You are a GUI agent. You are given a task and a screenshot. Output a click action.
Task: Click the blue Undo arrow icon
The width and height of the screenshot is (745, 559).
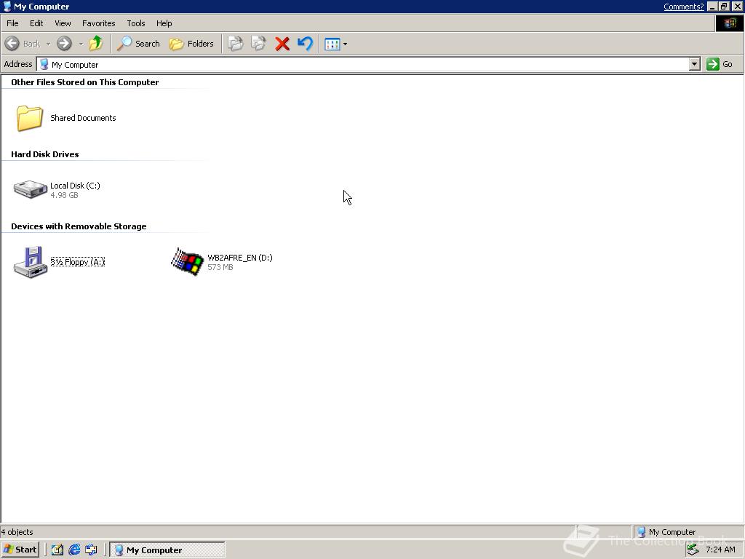coord(305,44)
